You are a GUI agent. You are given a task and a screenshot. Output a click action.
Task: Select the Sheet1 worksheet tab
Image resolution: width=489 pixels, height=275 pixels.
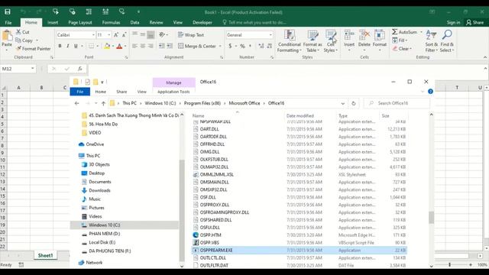[46, 255]
